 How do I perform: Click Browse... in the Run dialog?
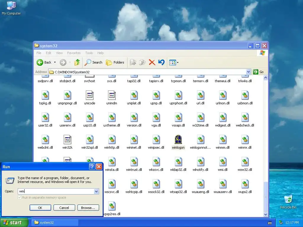[88, 208]
